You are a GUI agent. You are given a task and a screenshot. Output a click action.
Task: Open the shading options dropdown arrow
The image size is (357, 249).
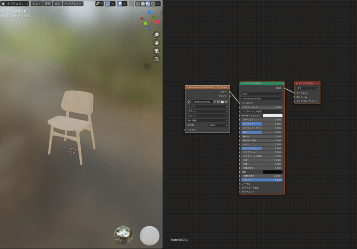coord(158,4)
